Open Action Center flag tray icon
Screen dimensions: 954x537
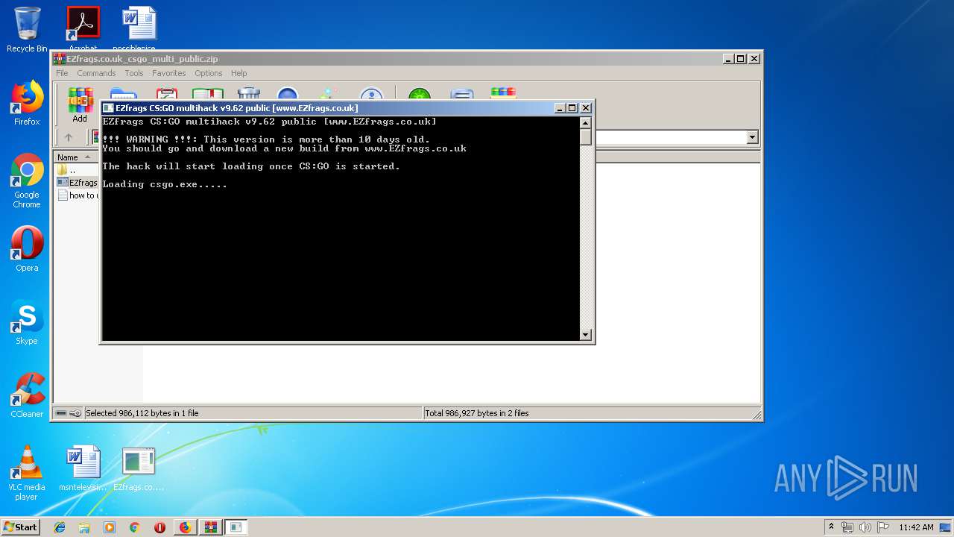[x=883, y=527]
